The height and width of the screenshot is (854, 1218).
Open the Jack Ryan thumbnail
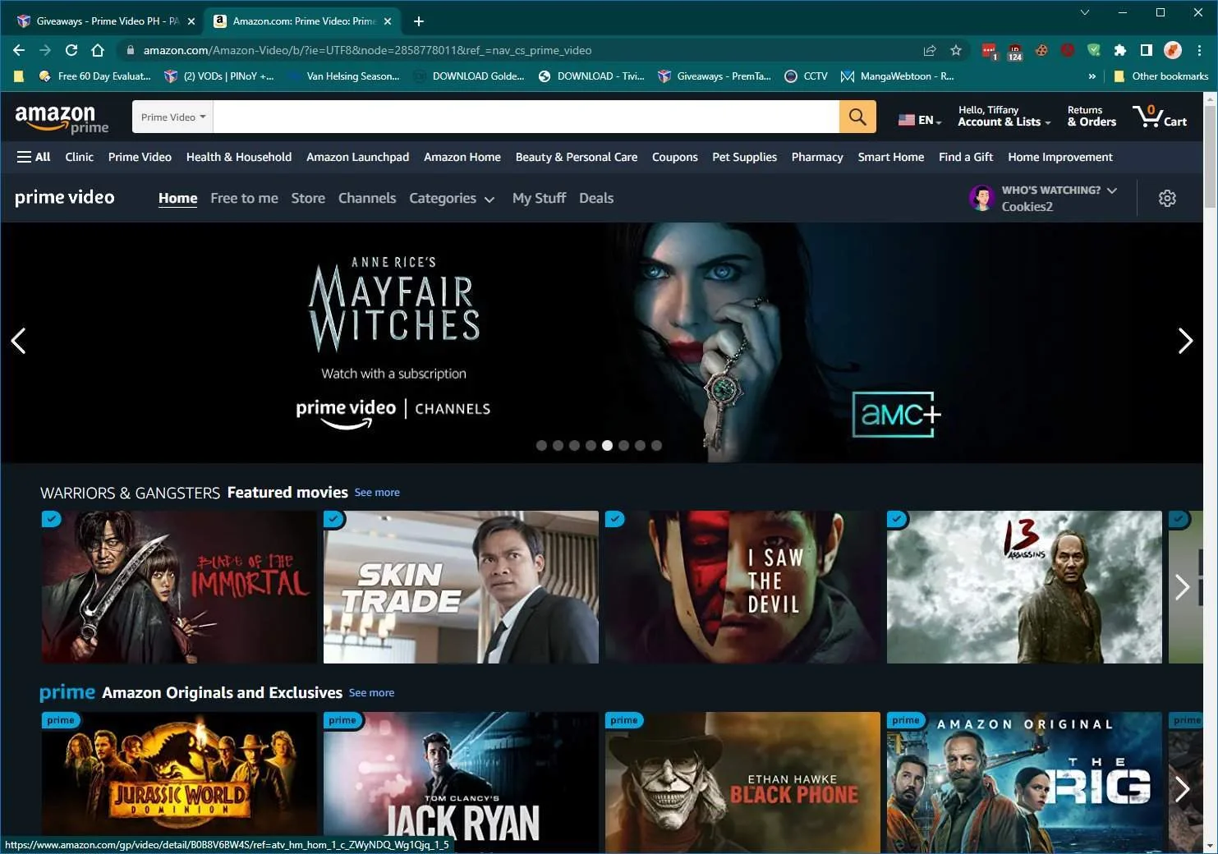point(461,783)
